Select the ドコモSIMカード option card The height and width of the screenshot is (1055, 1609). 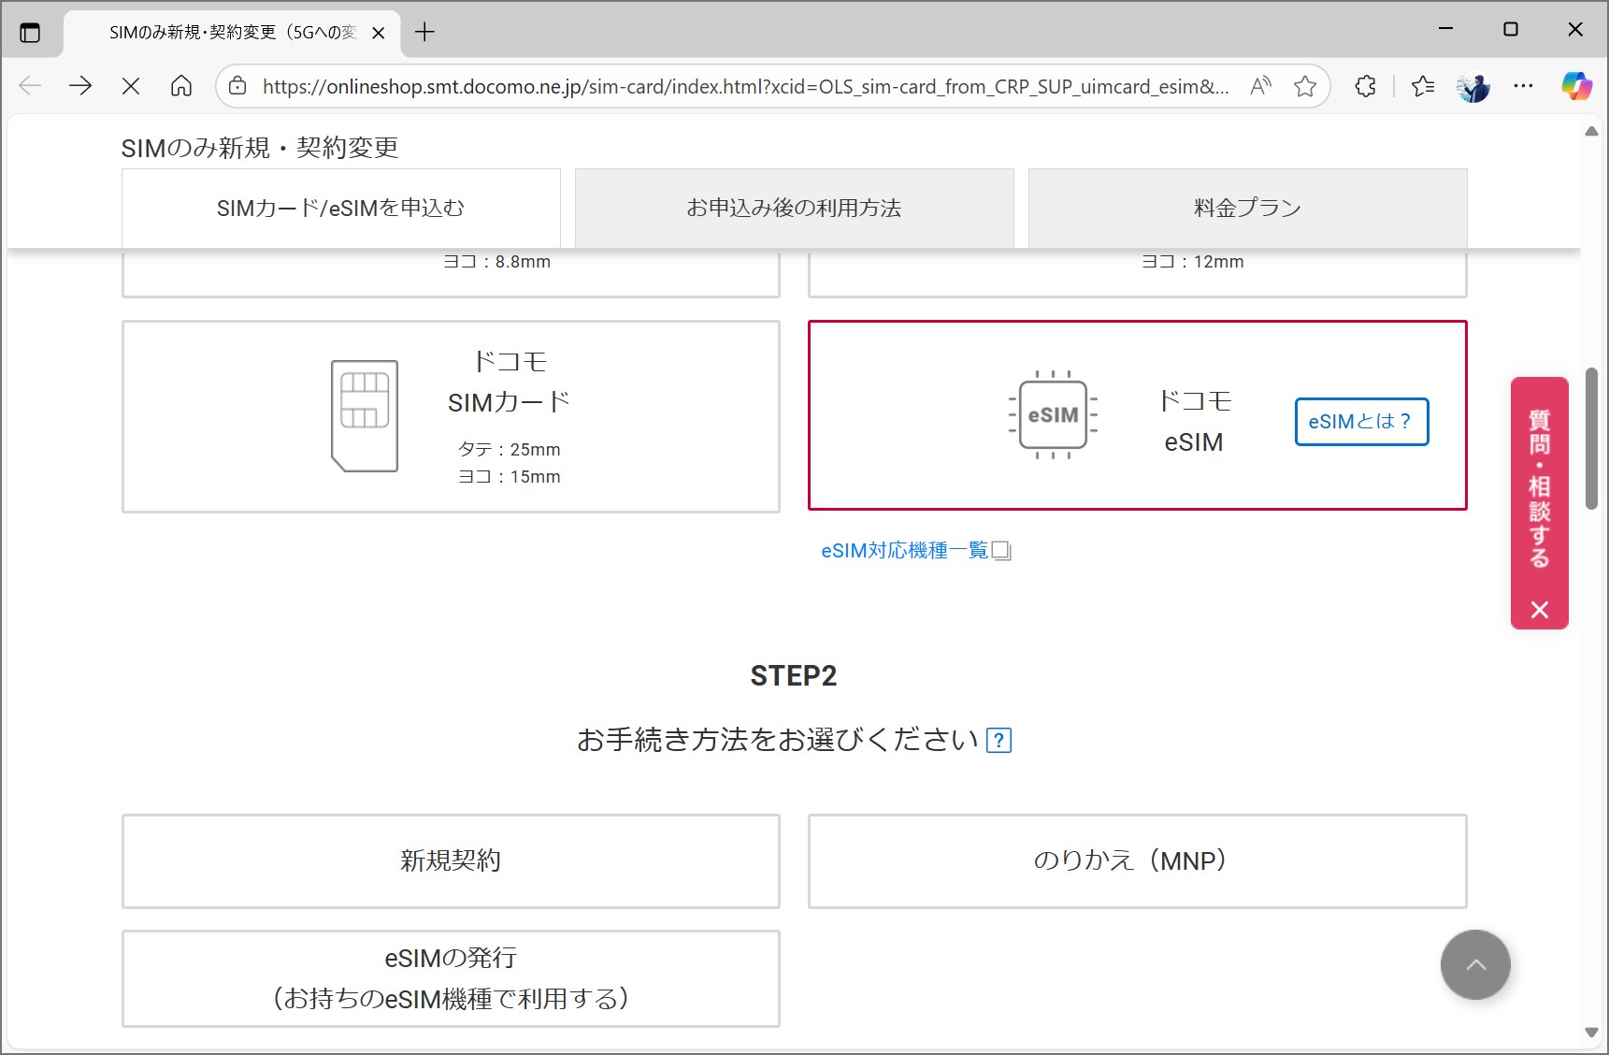pos(451,416)
